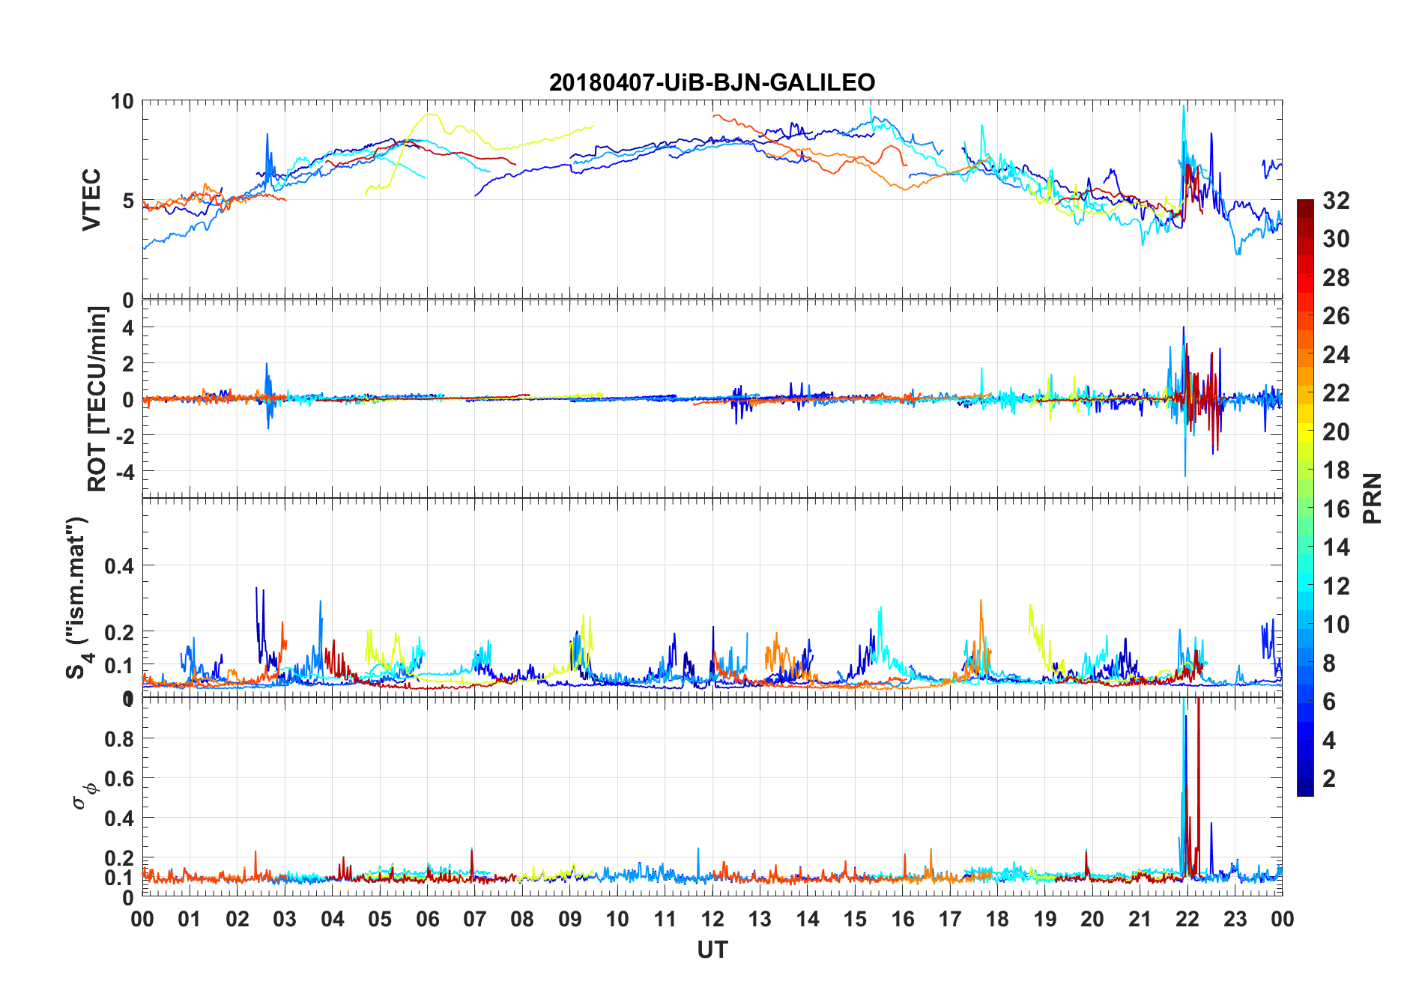Click colorbar tick label 4

click(x=1329, y=740)
